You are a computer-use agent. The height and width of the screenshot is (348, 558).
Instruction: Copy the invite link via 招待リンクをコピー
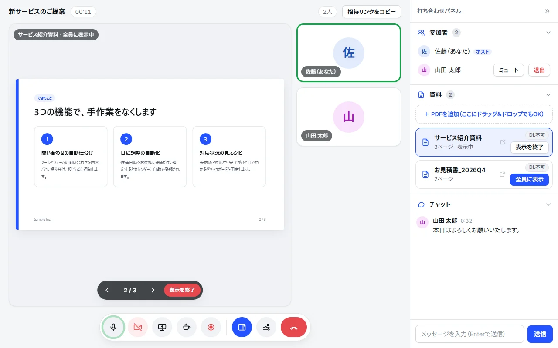coord(371,12)
